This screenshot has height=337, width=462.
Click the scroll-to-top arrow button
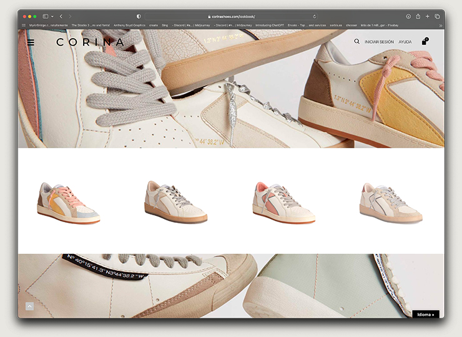(x=29, y=306)
